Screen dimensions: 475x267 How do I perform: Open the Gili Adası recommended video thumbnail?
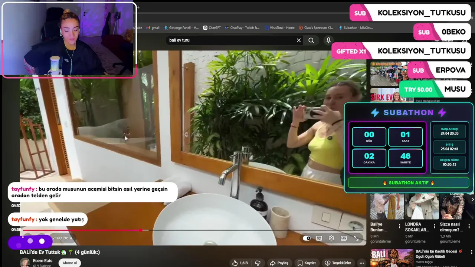[x=389, y=74]
